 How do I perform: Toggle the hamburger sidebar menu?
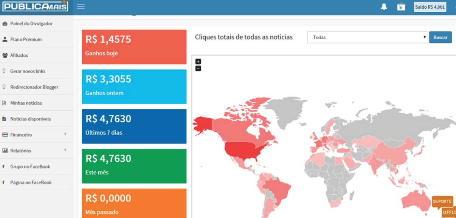[x=81, y=6]
